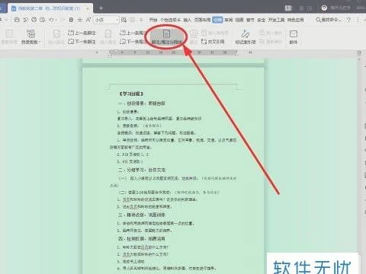366x274 pixels.
Task: Open help with the question mark icon
Action: (348, 20)
